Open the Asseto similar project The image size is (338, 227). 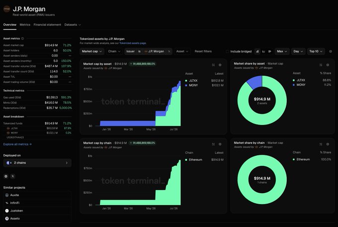pyautogui.click(x=37, y=219)
